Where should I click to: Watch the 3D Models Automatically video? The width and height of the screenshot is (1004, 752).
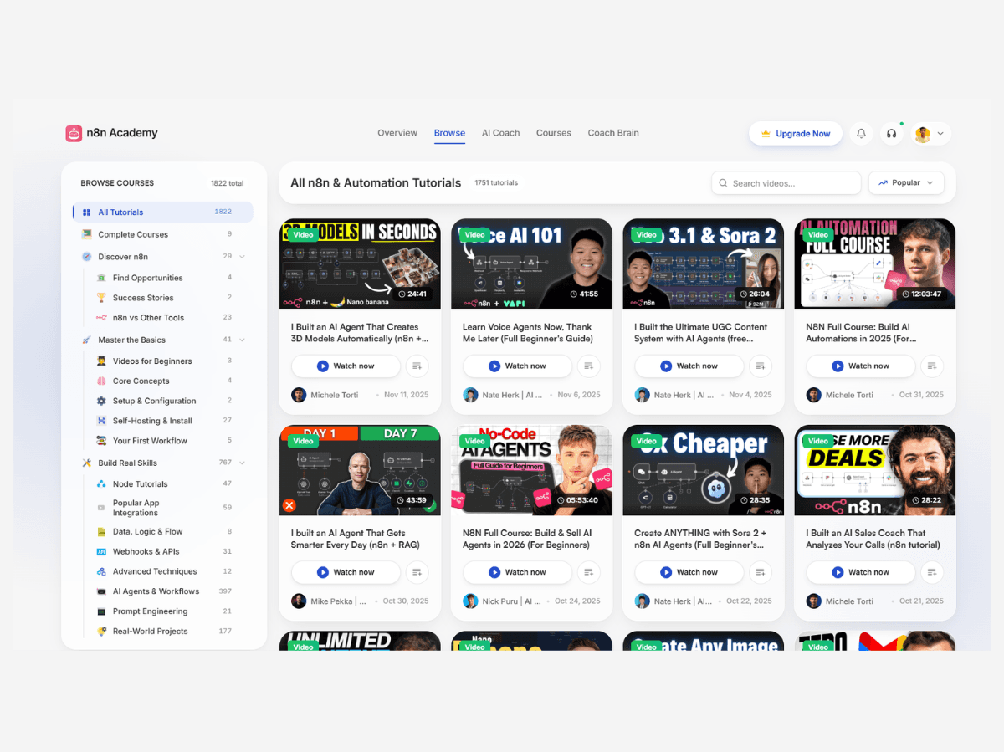pos(346,366)
